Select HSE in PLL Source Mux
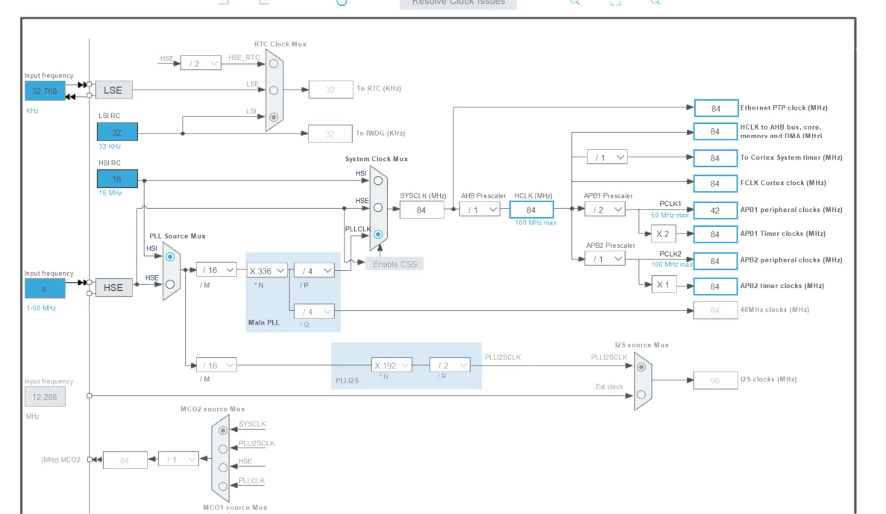Image resolution: width=886 pixels, height=514 pixels. tap(170, 284)
